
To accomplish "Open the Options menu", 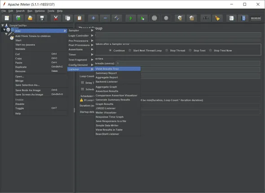I will 40,11.
